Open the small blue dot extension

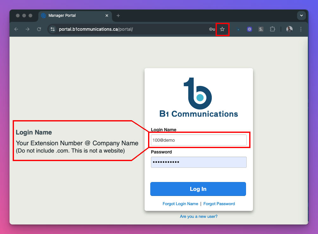238,29
